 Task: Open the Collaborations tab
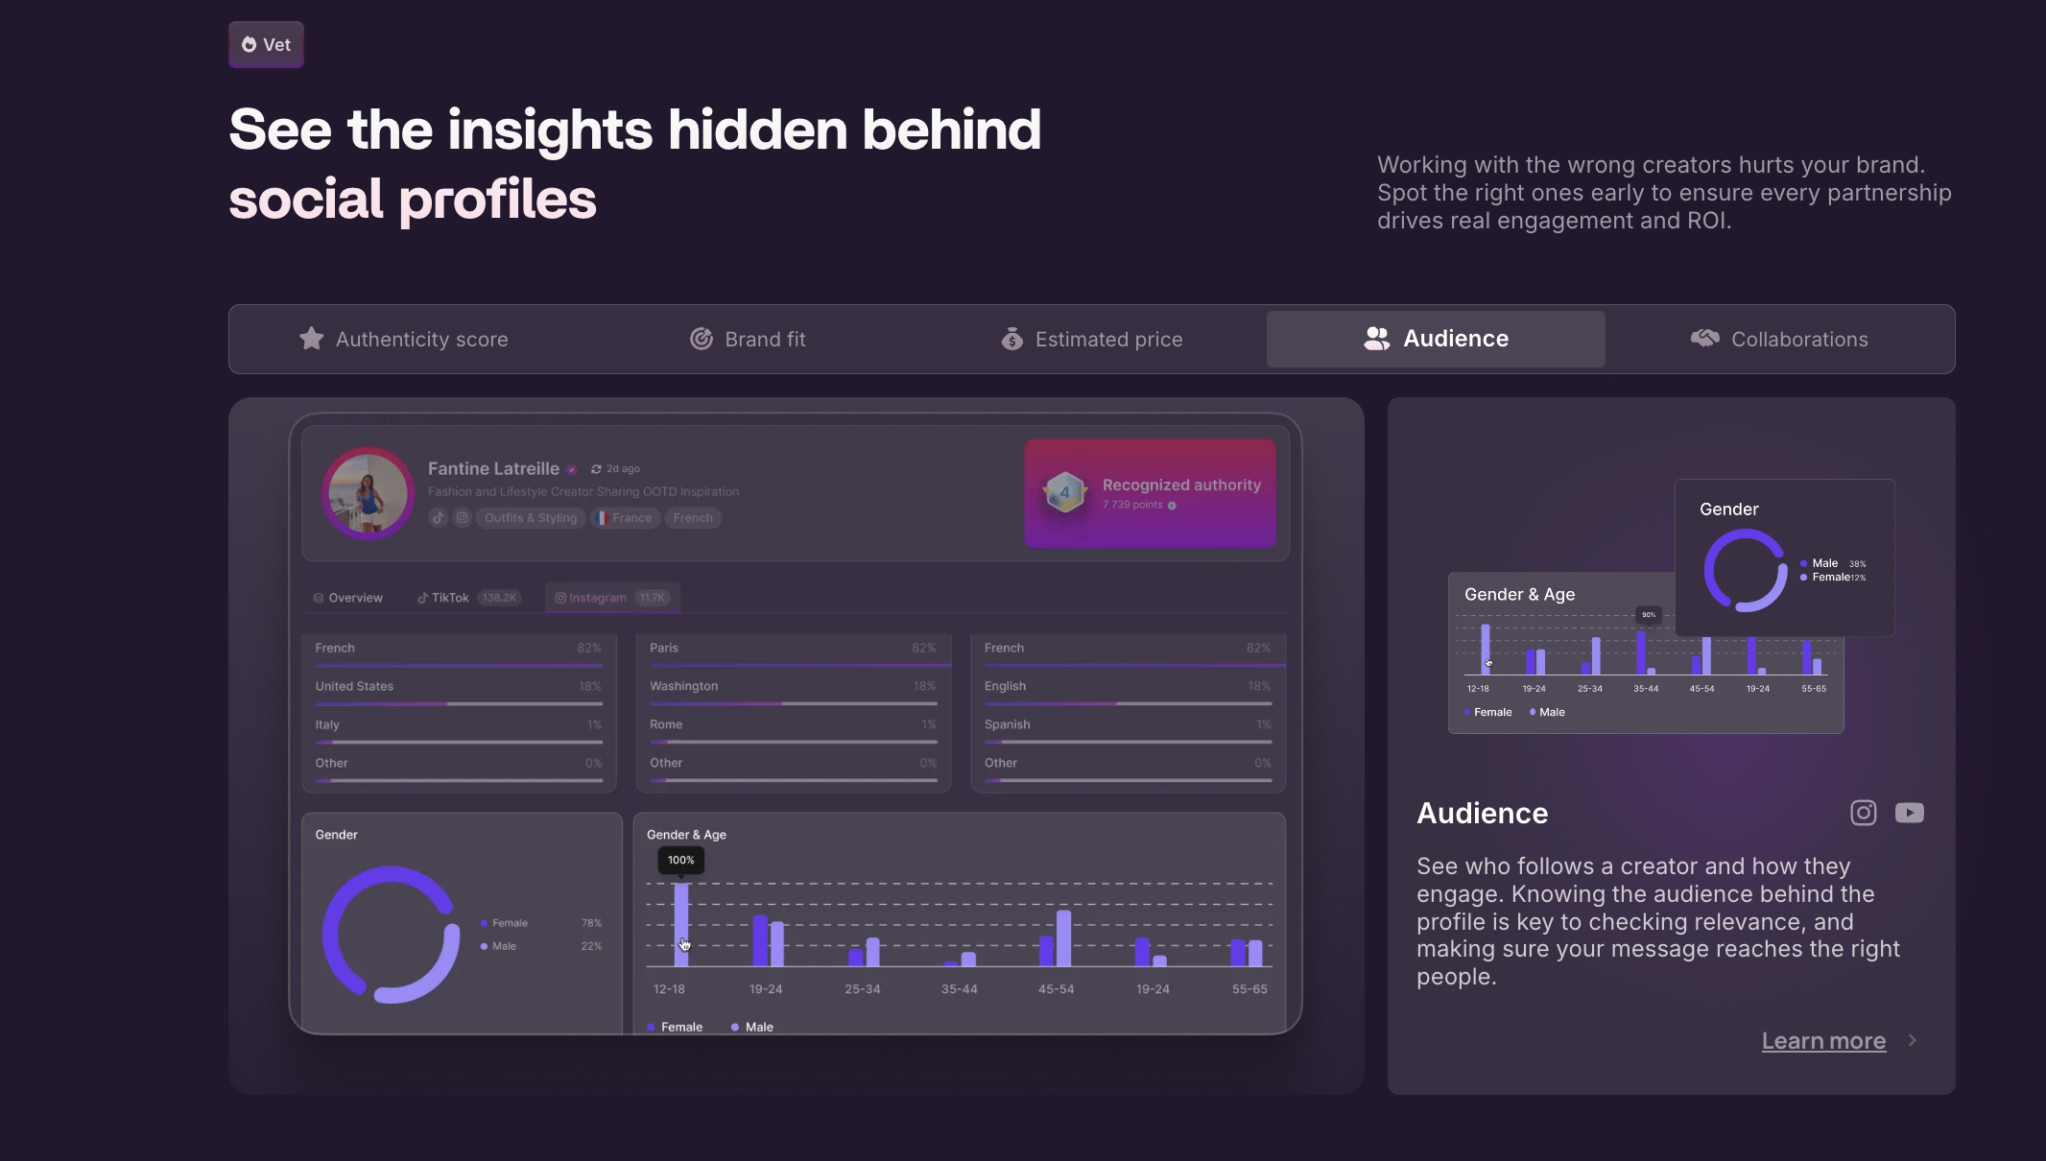click(x=1779, y=339)
